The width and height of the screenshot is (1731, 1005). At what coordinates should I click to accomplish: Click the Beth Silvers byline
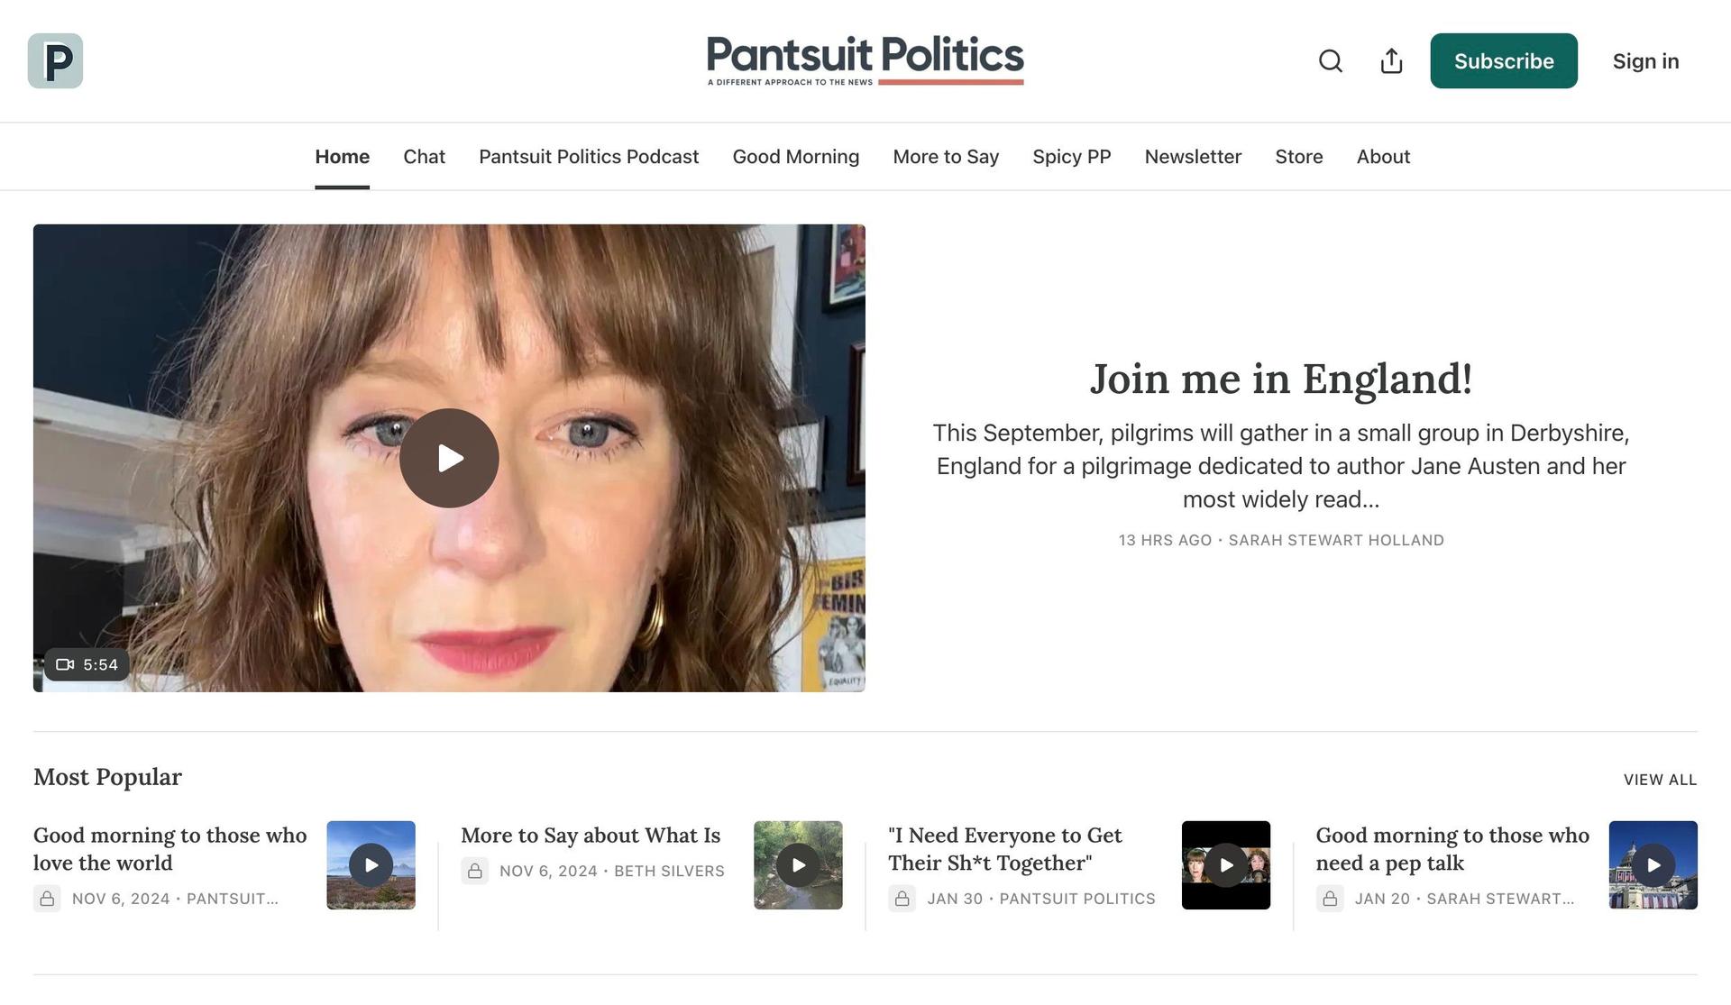pos(669,871)
